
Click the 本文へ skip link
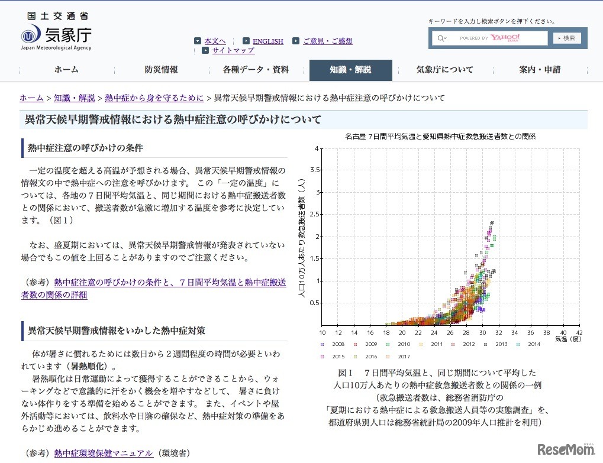[x=214, y=40]
